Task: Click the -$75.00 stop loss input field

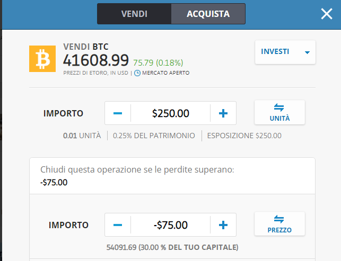Action: 171,225
